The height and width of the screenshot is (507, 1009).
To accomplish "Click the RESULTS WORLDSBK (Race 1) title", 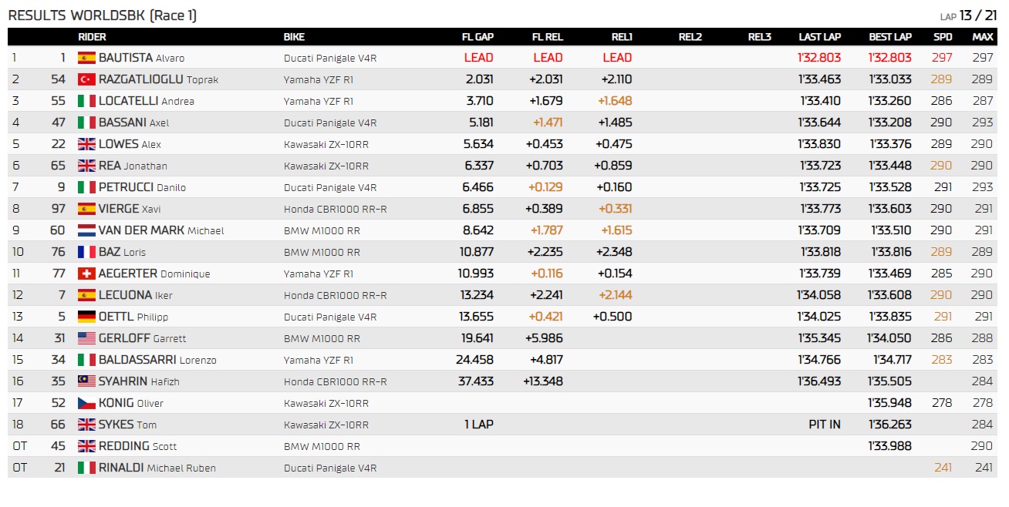I will pyautogui.click(x=102, y=15).
